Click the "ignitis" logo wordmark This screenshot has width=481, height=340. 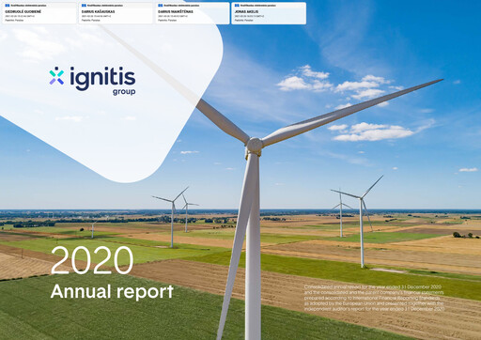[102, 78]
